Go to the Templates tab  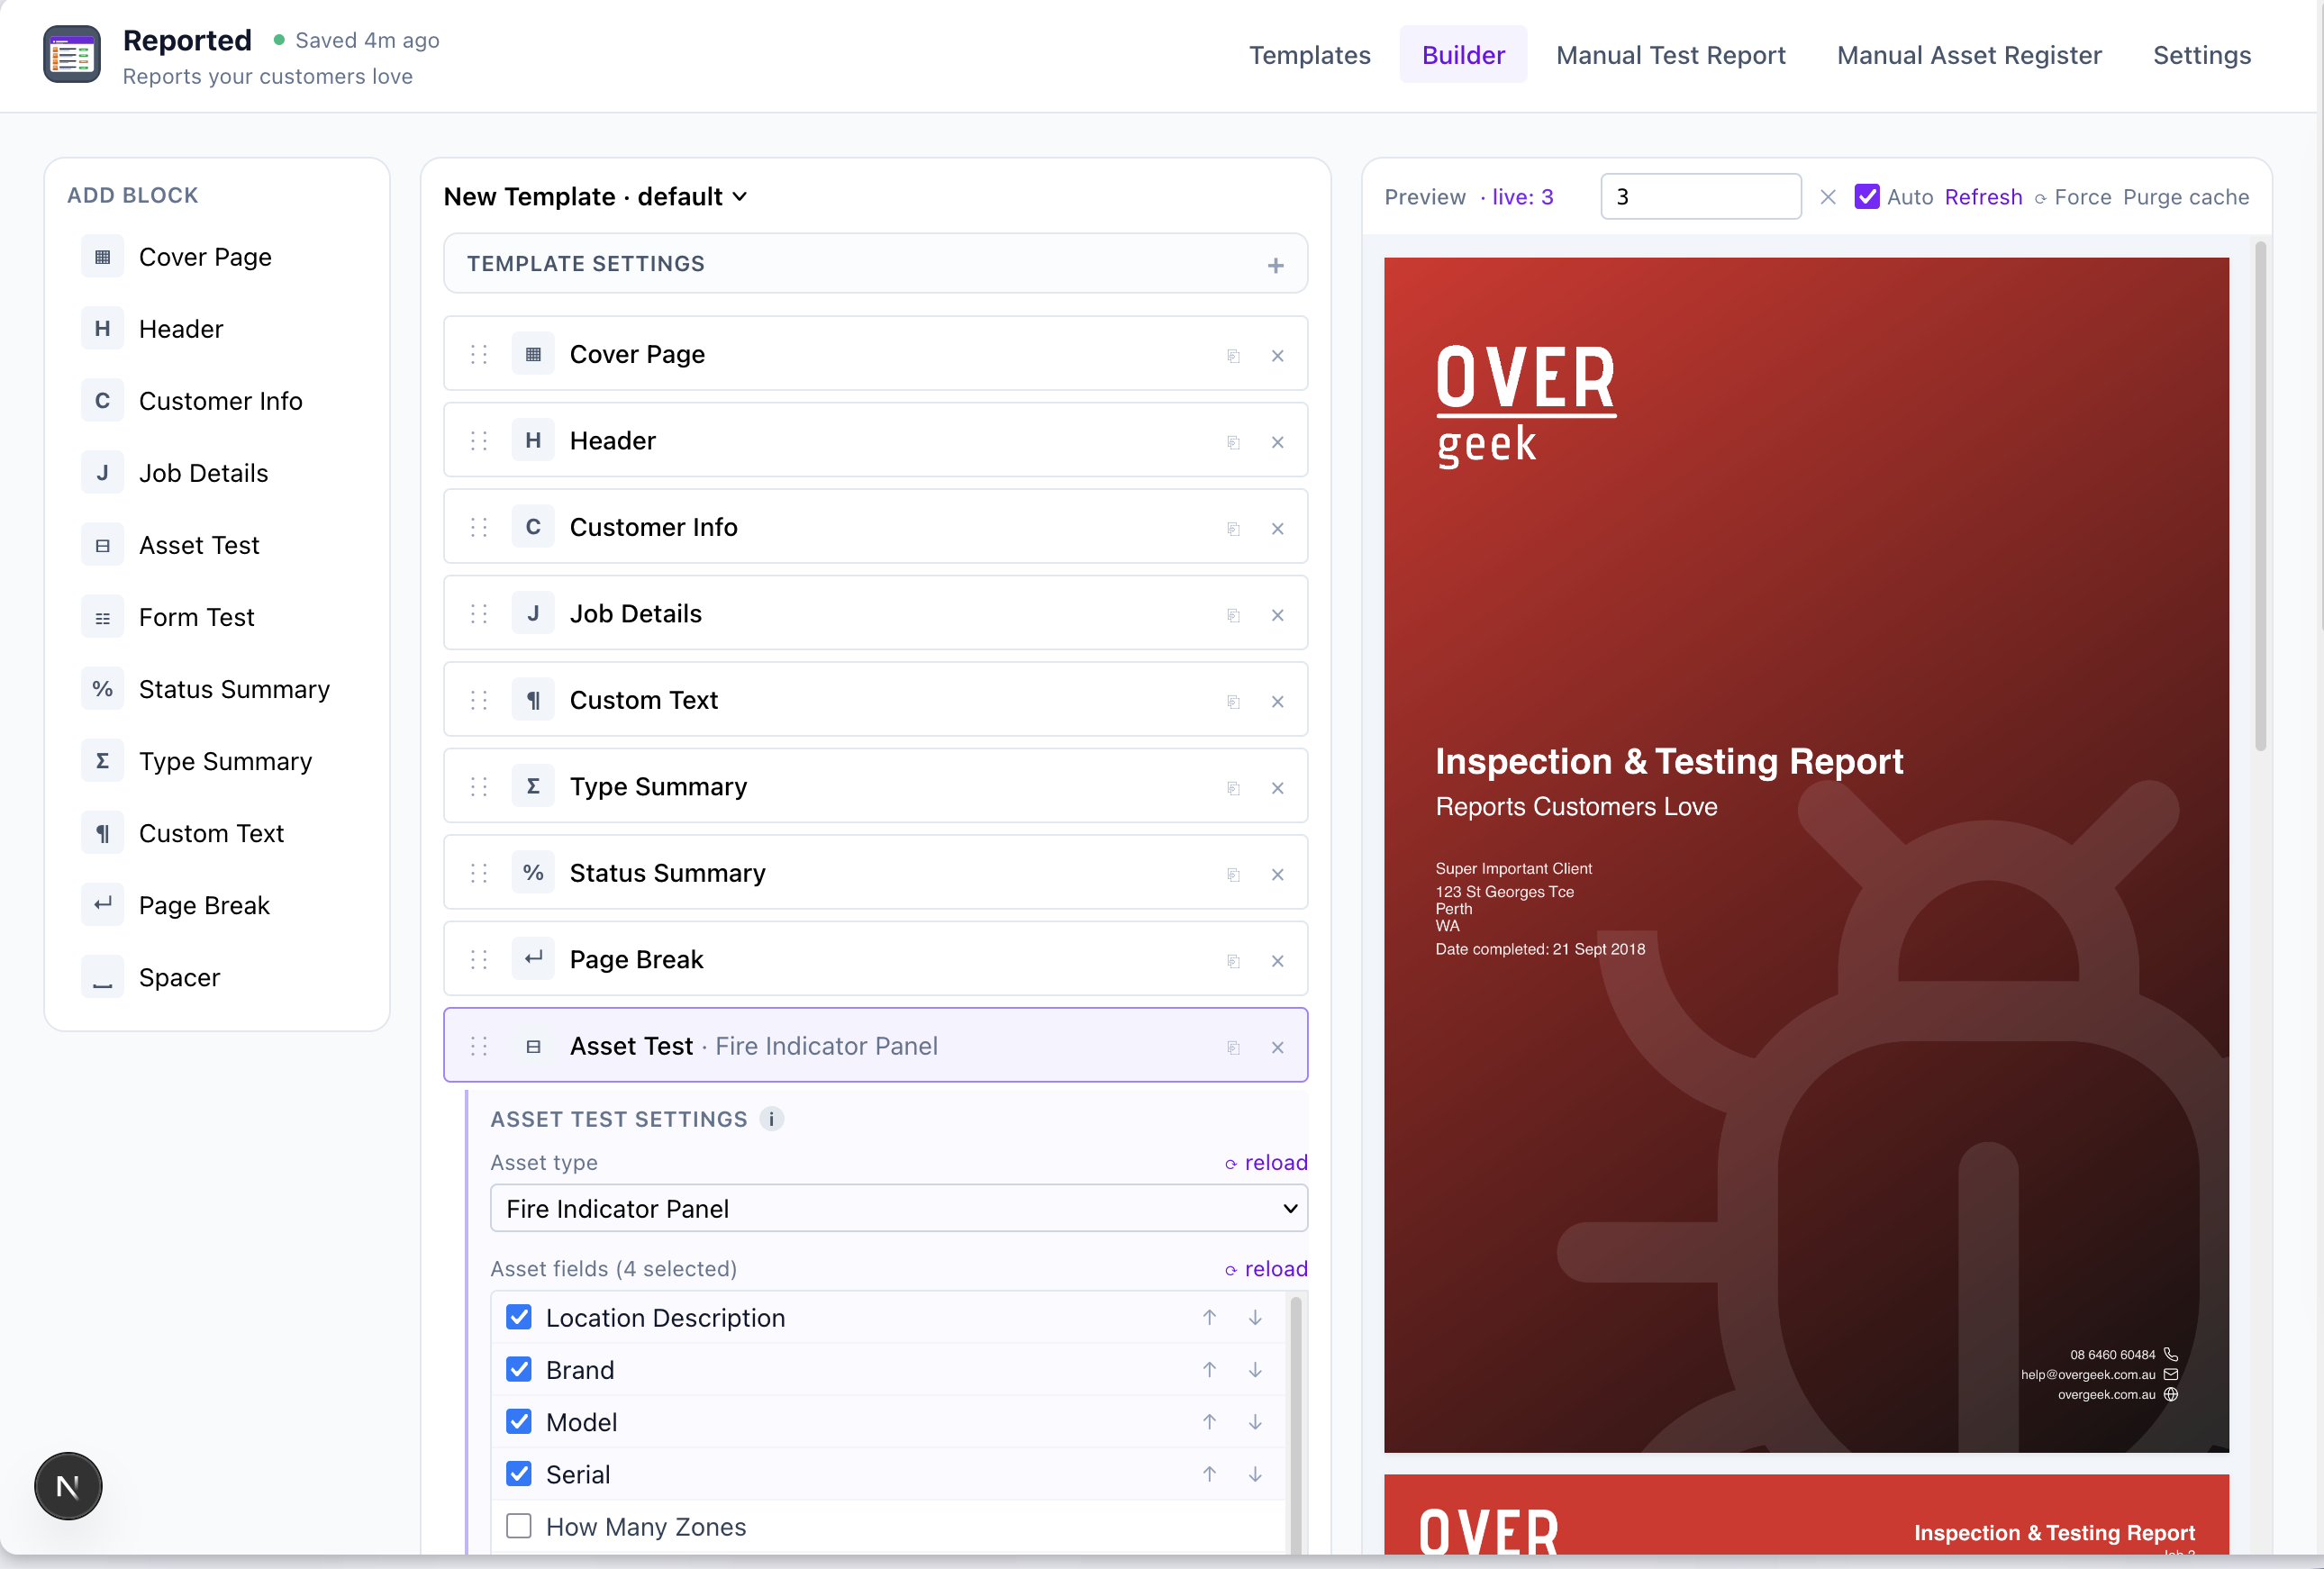point(1309,55)
